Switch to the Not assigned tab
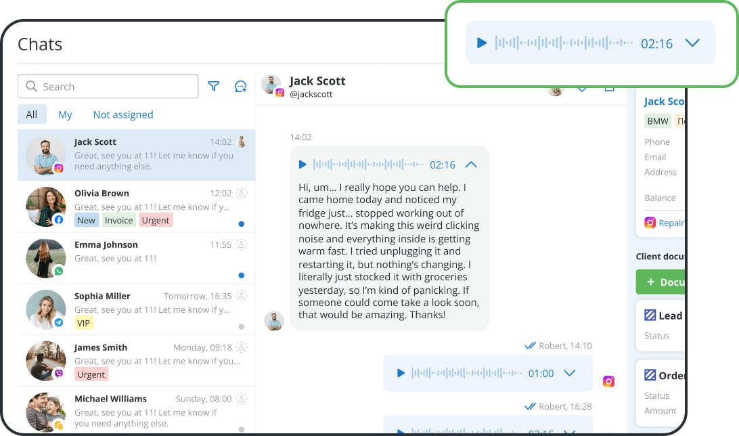Viewport: 739px width, 436px height. click(122, 114)
